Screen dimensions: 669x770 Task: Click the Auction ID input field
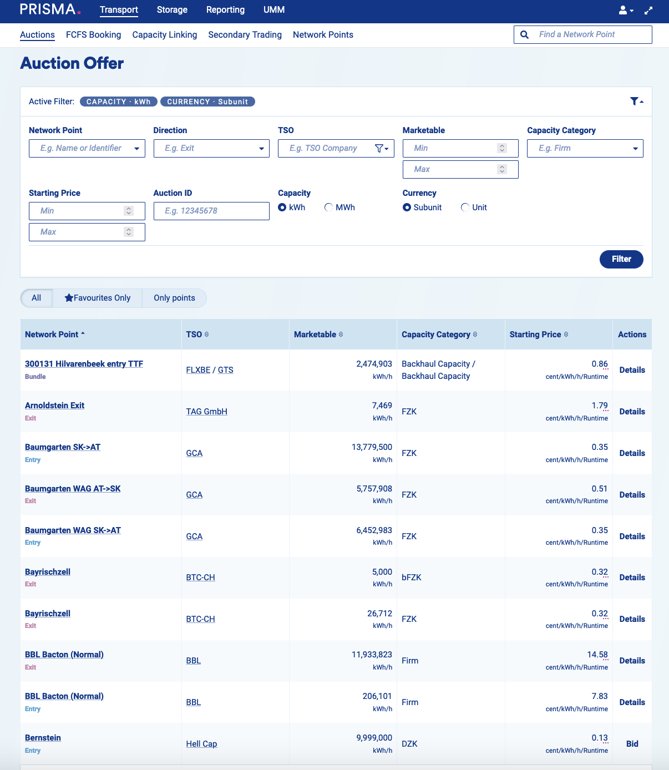(211, 211)
